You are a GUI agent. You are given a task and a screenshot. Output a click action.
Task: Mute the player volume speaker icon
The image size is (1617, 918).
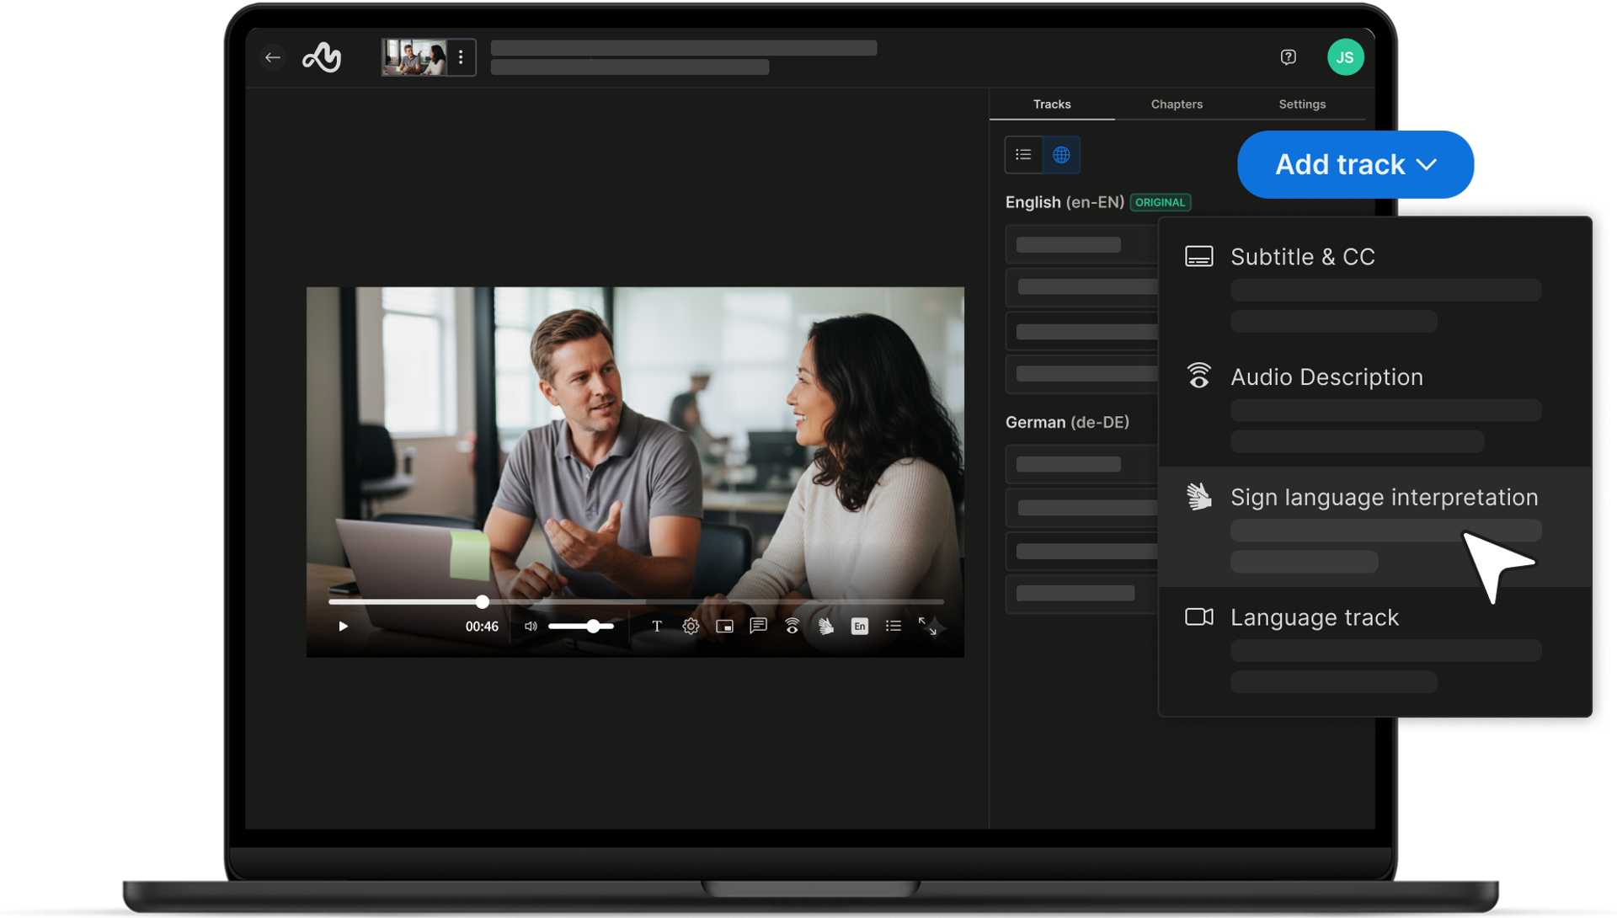(x=531, y=627)
